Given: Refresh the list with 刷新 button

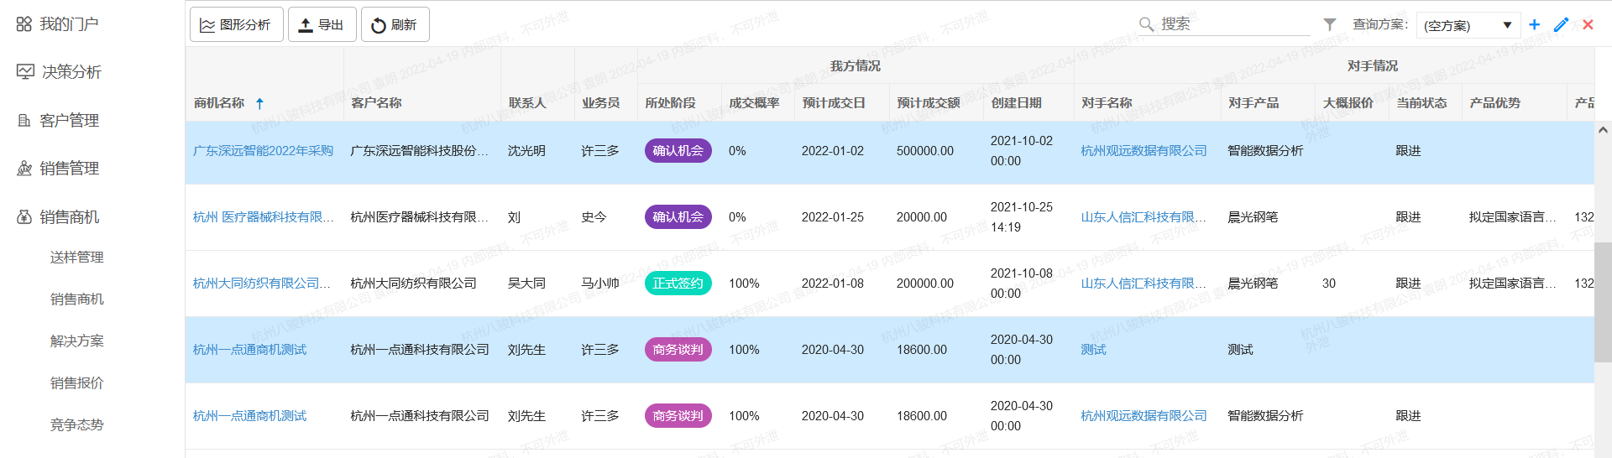Looking at the screenshot, I should (395, 24).
